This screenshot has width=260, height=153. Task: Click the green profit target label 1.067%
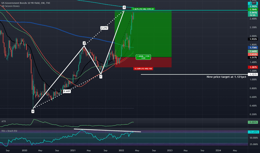pyautogui.click(x=143, y=9)
